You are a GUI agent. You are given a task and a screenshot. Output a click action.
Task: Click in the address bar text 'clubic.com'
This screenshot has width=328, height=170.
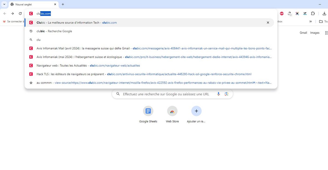44,14
